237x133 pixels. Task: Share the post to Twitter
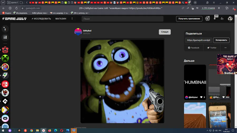pos(212,48)
